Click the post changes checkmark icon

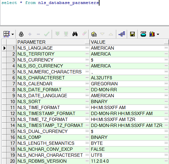click(x=47, y=34)
